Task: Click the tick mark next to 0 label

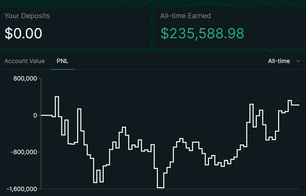Action: click(x=39, y=115)
